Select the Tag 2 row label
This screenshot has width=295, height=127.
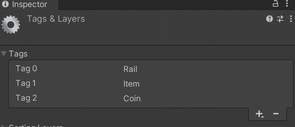[x=26, y=98]
